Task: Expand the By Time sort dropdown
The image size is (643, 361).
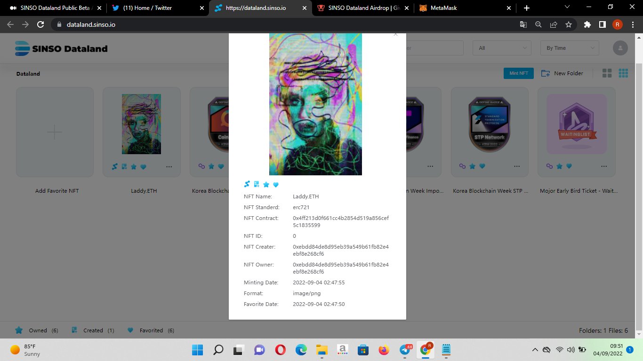Action: click(x=570, y=48)
